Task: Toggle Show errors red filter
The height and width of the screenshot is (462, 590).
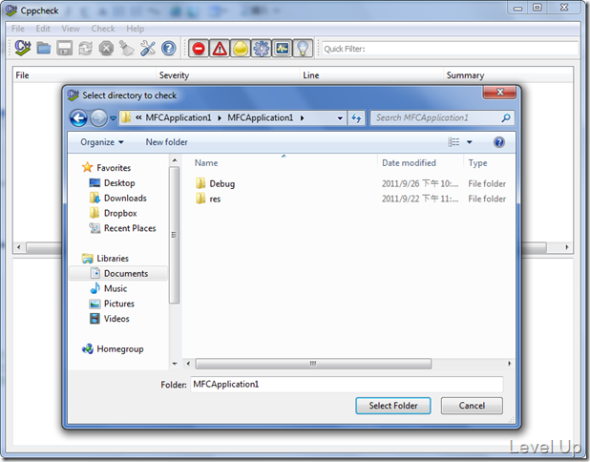Action: coord(199,49)
